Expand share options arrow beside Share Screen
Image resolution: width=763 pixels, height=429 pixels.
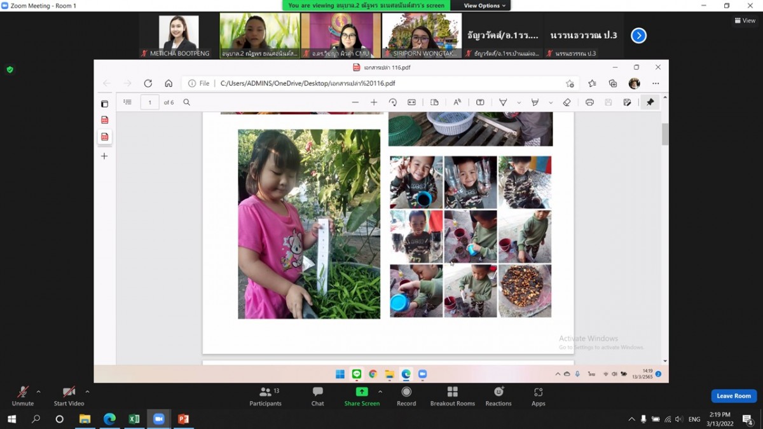click(x=380, y=392)
